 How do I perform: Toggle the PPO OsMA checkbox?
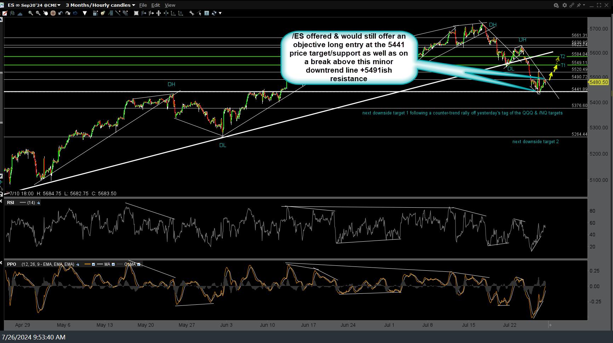(139, 264)
